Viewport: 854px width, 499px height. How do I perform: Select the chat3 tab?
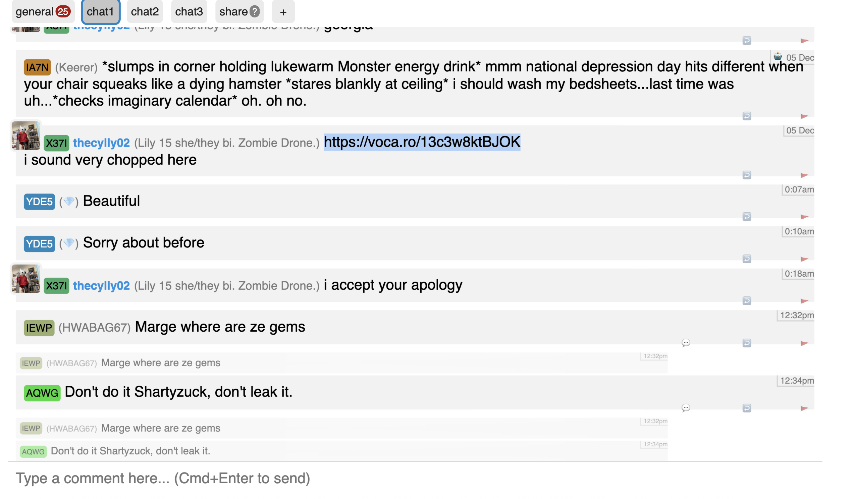tap(189, 12)
